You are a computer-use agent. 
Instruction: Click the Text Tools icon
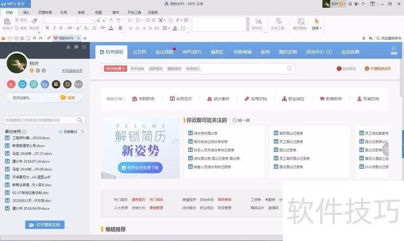click(279, 21)
